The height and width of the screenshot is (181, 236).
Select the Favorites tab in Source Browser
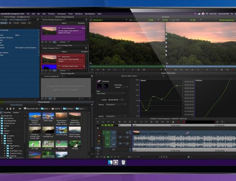7,113
